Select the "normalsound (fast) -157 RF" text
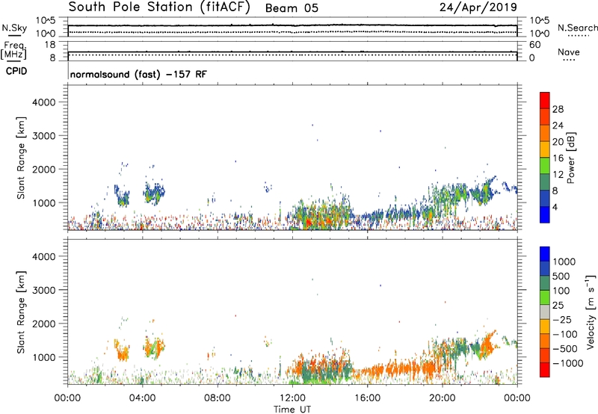This screenshot has width=598, height=414. click(138, 74)
